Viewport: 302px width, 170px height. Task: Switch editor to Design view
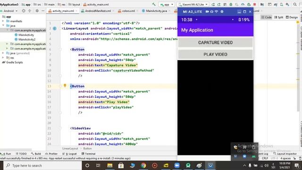click(292, 17)
